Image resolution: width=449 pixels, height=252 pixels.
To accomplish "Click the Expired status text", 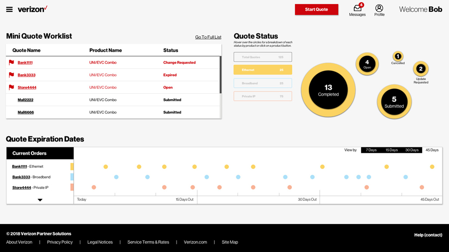I will click(x=170, y=75).
